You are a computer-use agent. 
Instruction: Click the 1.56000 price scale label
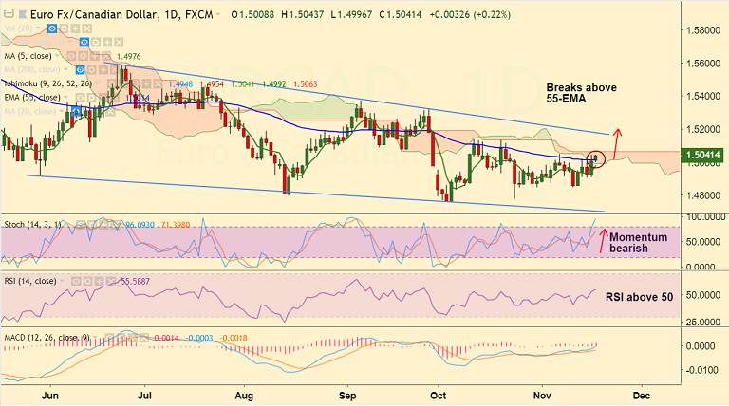click(703, 63)
